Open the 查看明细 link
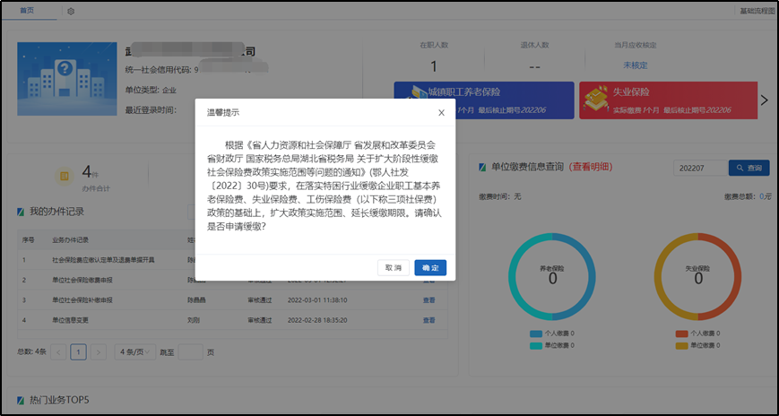 coord(591,167)
